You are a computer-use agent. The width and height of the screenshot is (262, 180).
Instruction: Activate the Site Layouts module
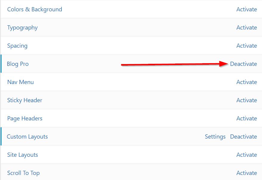246,155
